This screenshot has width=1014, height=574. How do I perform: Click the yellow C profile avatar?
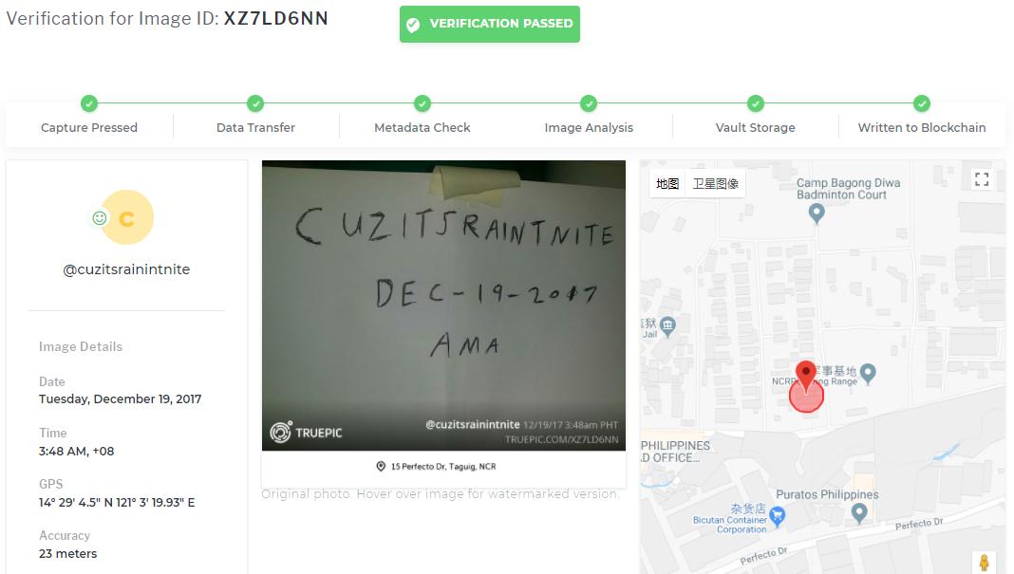coord(127,217)
